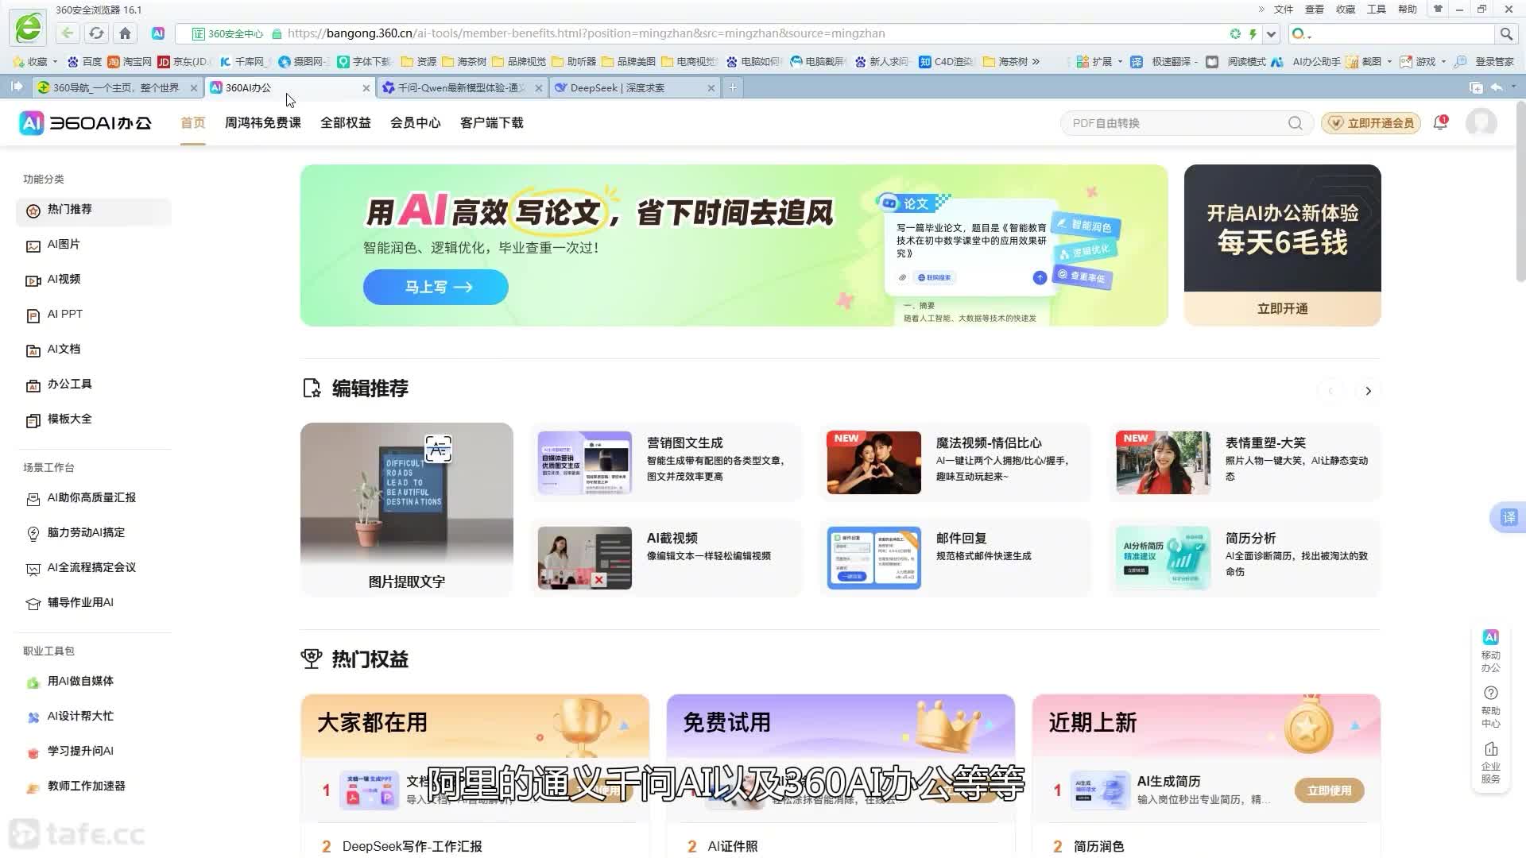
Task: Click 马上写 banner button
Action: tap(436, 287)
